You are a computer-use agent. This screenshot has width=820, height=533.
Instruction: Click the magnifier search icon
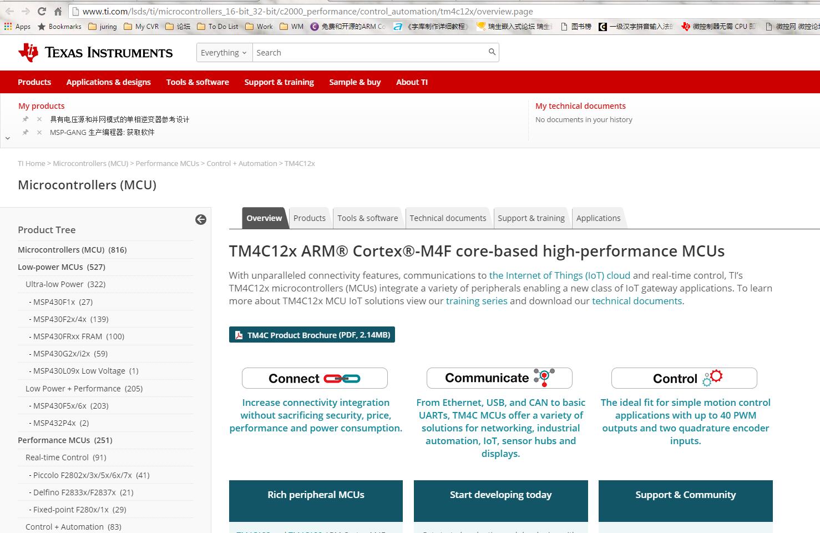click(492, 52)
